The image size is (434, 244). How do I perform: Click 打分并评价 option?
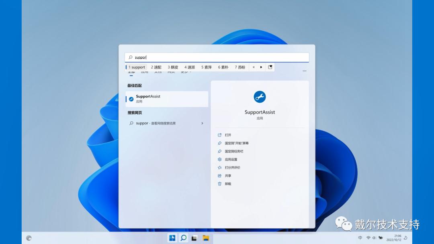[x=233, y=167]
